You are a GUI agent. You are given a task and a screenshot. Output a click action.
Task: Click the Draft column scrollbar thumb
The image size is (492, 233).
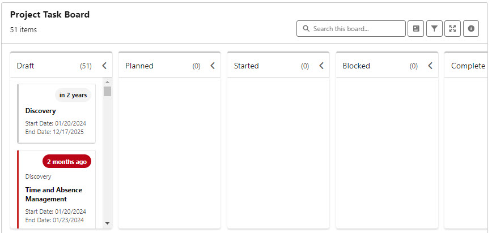pos(108,92)
